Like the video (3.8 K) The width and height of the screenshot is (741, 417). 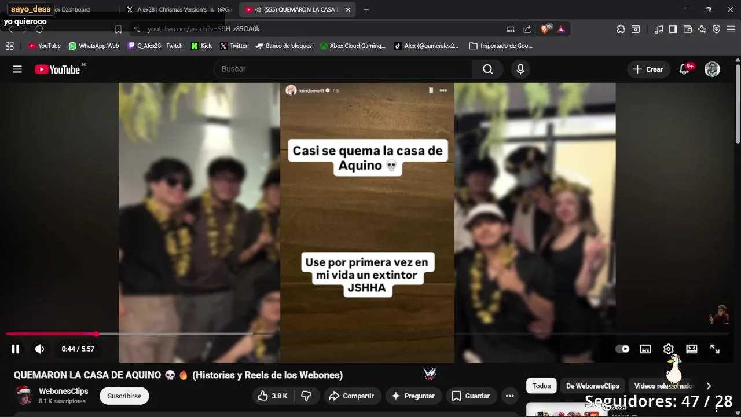pyautogui.click(x=273, y=396)
